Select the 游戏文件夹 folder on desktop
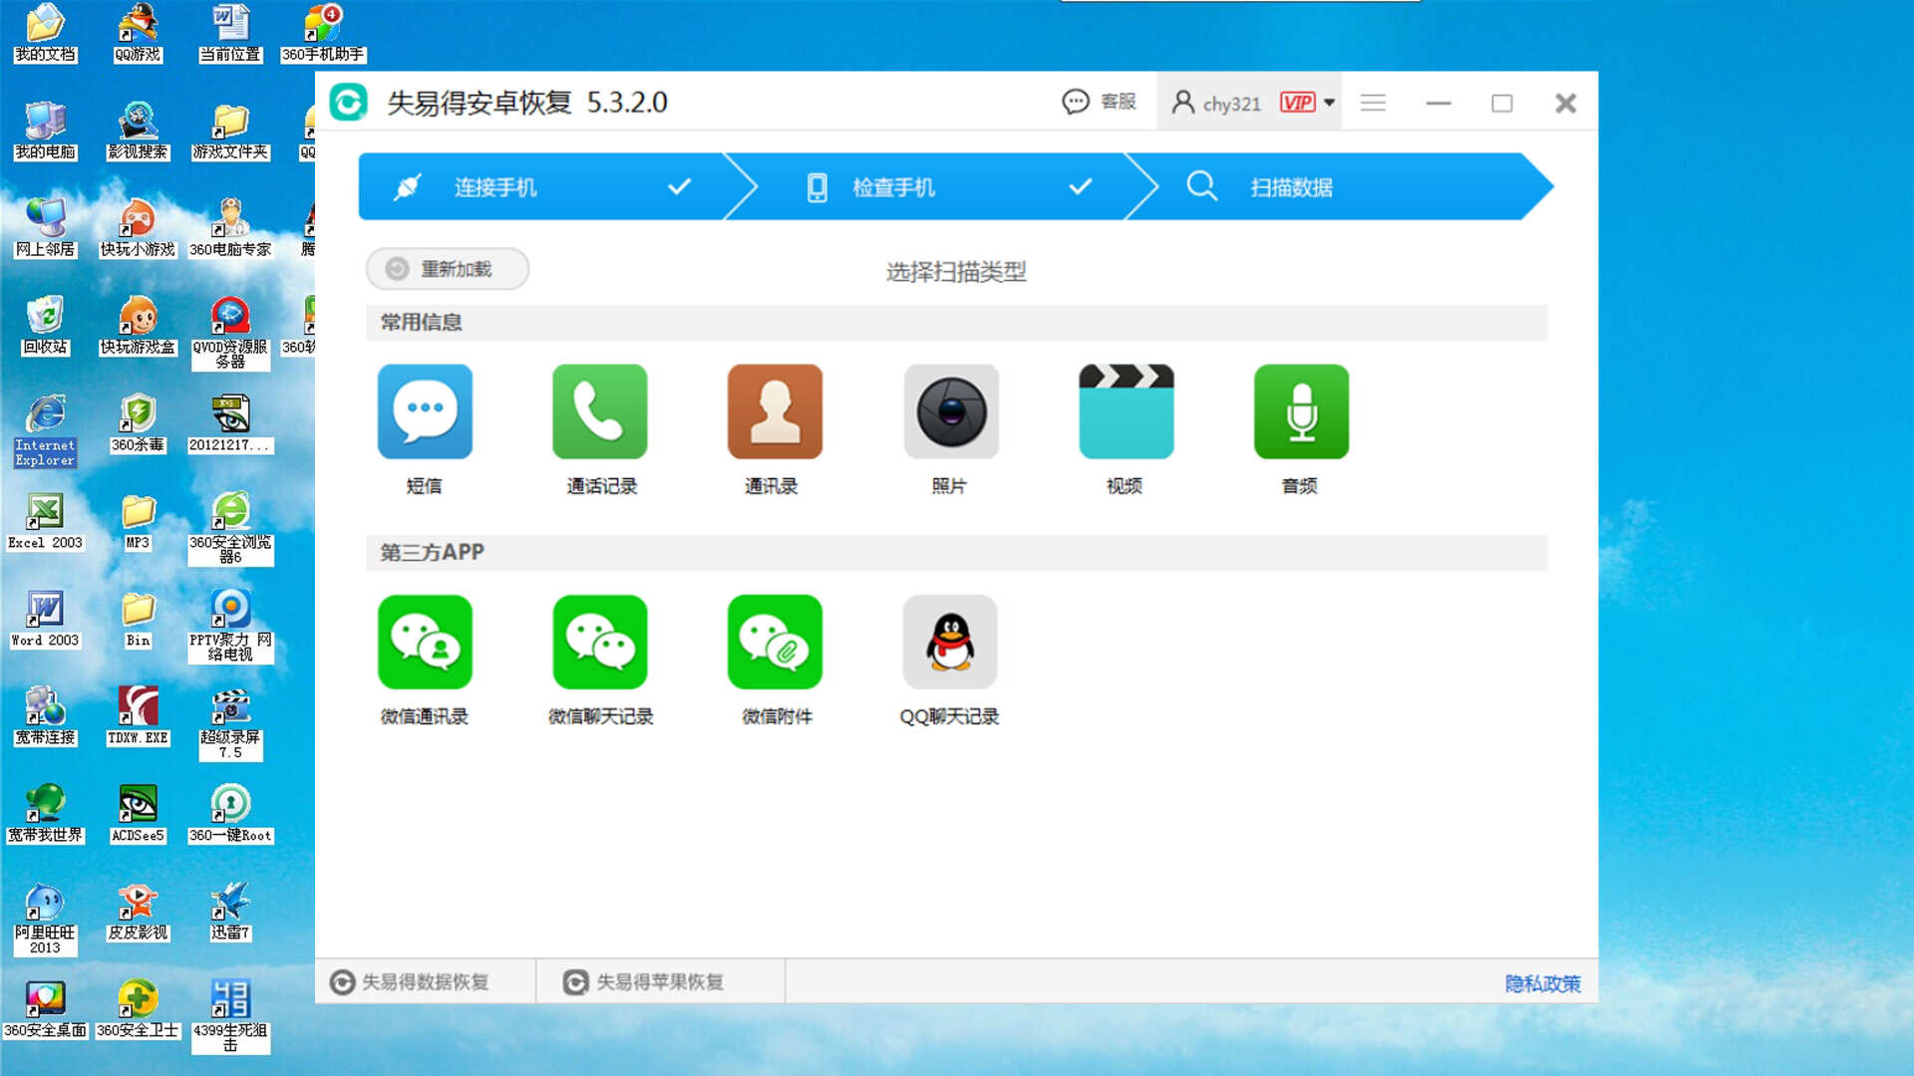 coord(230,131)
